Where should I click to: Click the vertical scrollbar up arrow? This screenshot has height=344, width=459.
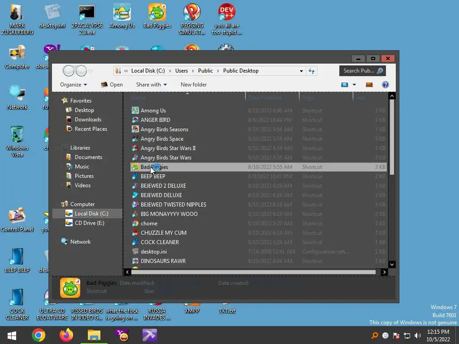point(392,96)
